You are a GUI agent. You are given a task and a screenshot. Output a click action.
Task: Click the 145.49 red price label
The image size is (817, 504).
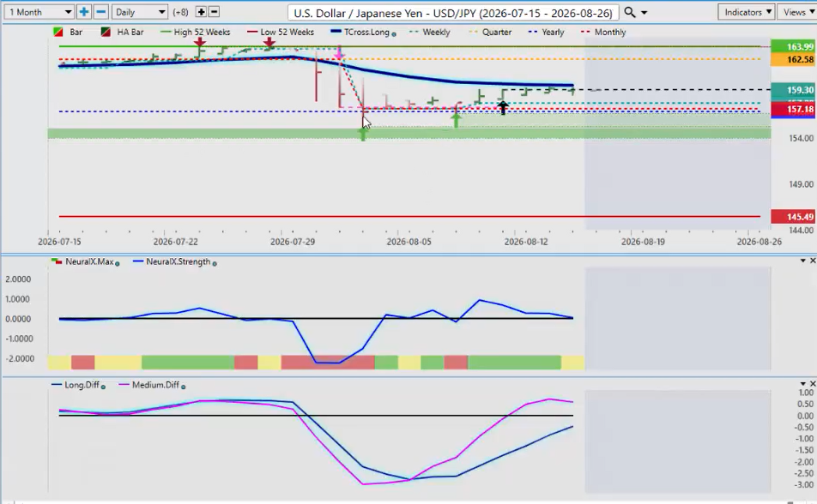pyautogui.click(x=792, y=217)
